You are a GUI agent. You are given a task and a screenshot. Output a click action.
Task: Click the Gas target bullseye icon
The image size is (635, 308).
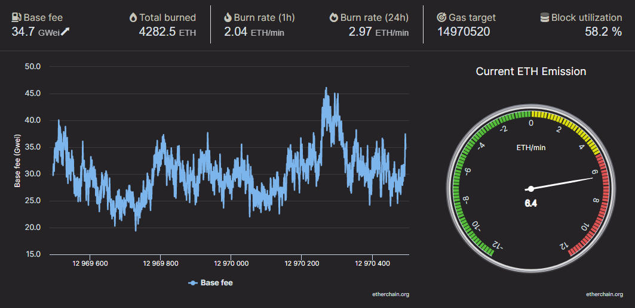click(x=441, y=18)
